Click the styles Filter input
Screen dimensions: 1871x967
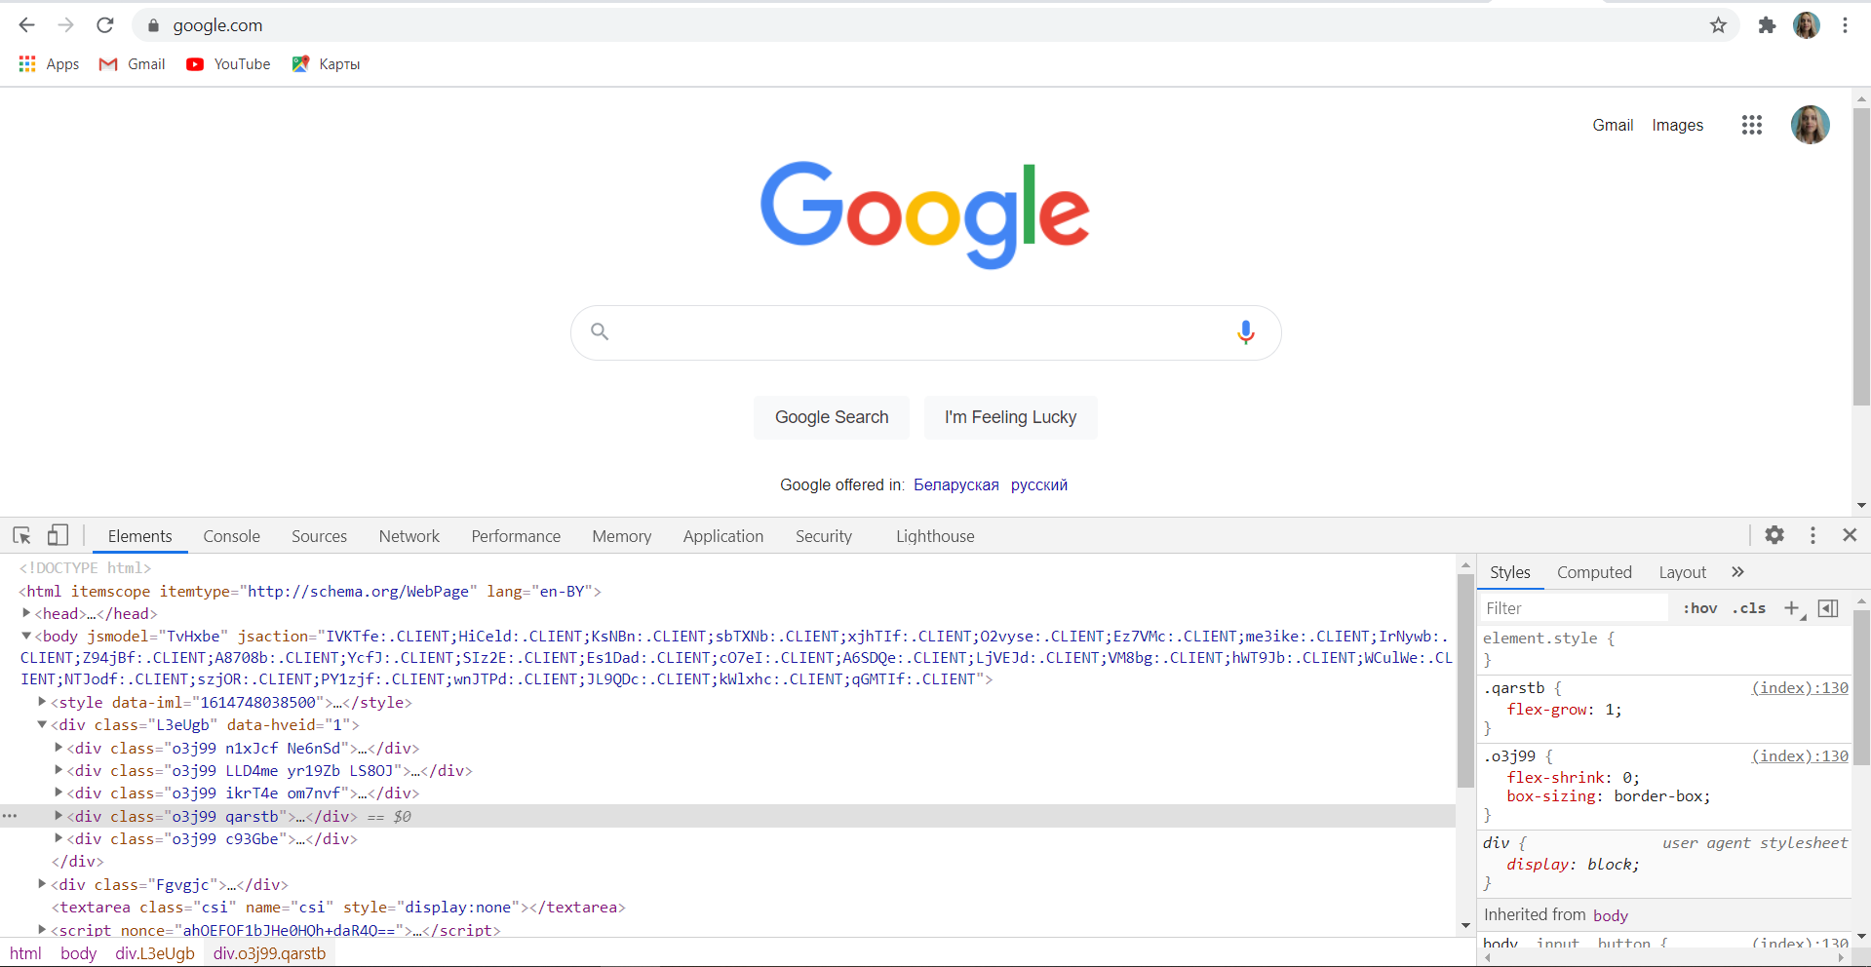(x=1575, y=608)
